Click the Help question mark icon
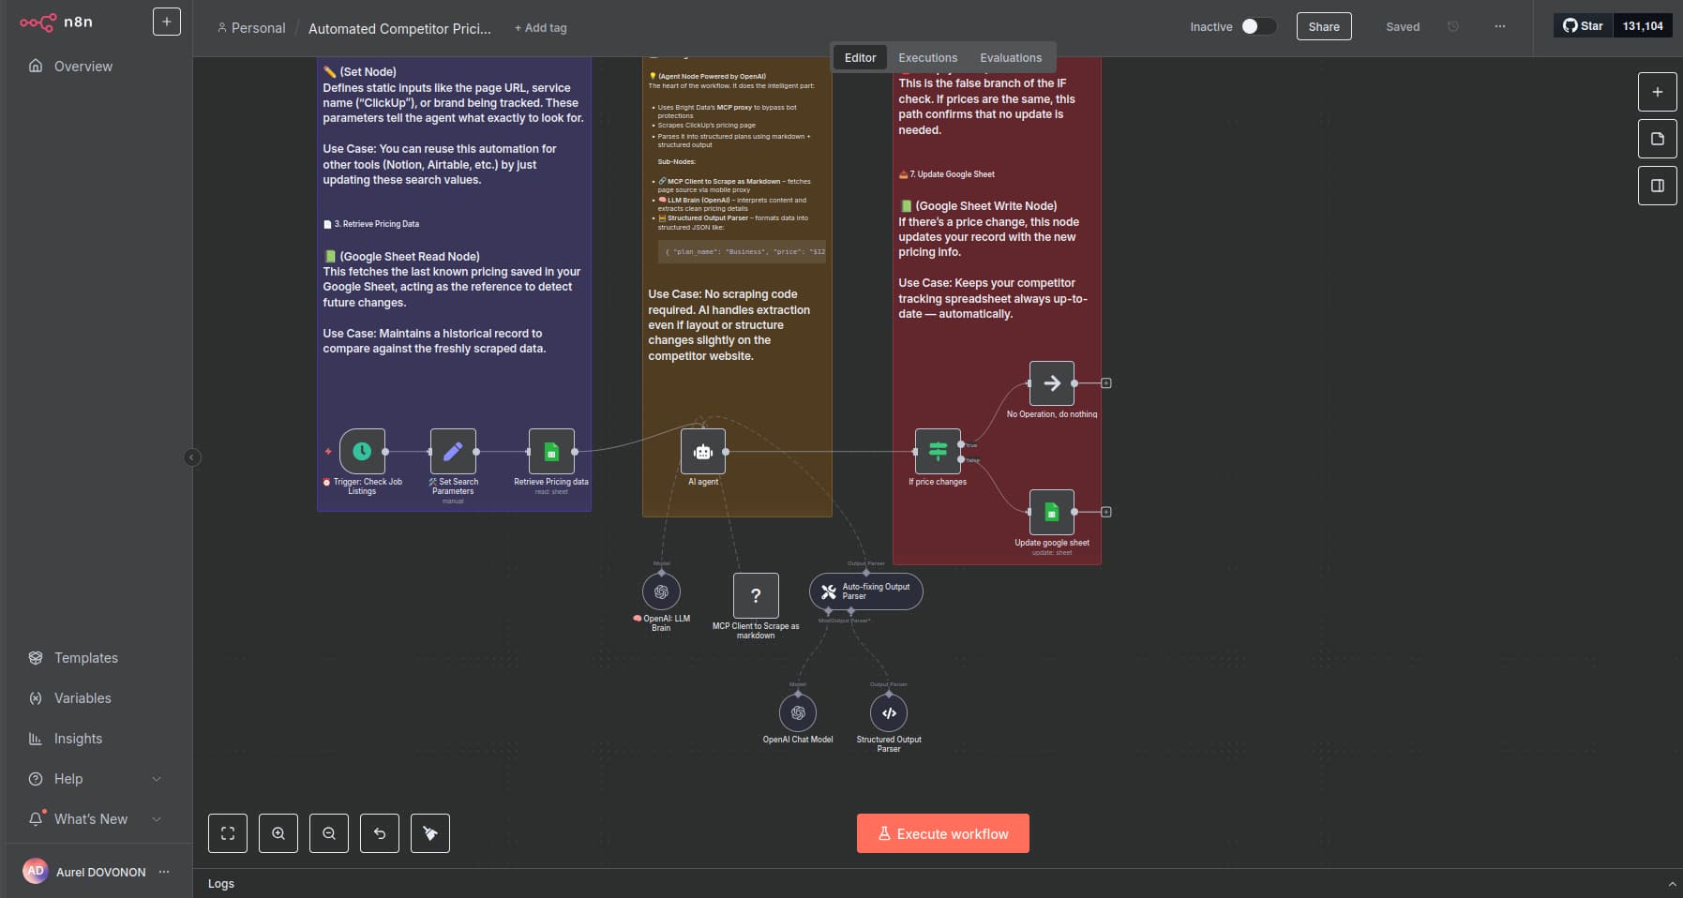This screenshot has width=1683, height=898. (36, 779)
